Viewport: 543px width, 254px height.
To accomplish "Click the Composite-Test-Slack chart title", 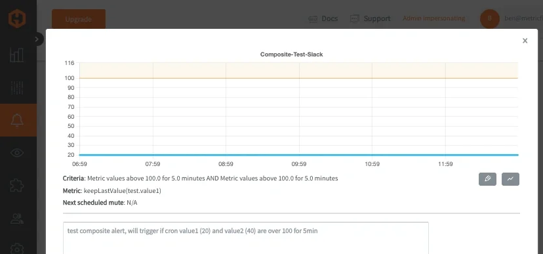I will pos(292,54).
